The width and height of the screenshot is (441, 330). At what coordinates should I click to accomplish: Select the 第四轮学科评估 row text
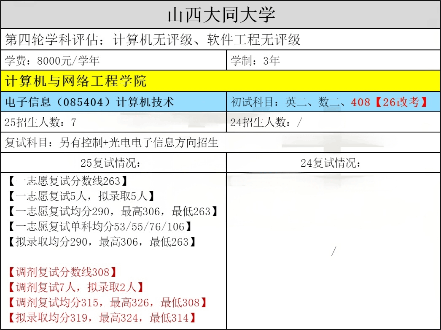[153, 40]
